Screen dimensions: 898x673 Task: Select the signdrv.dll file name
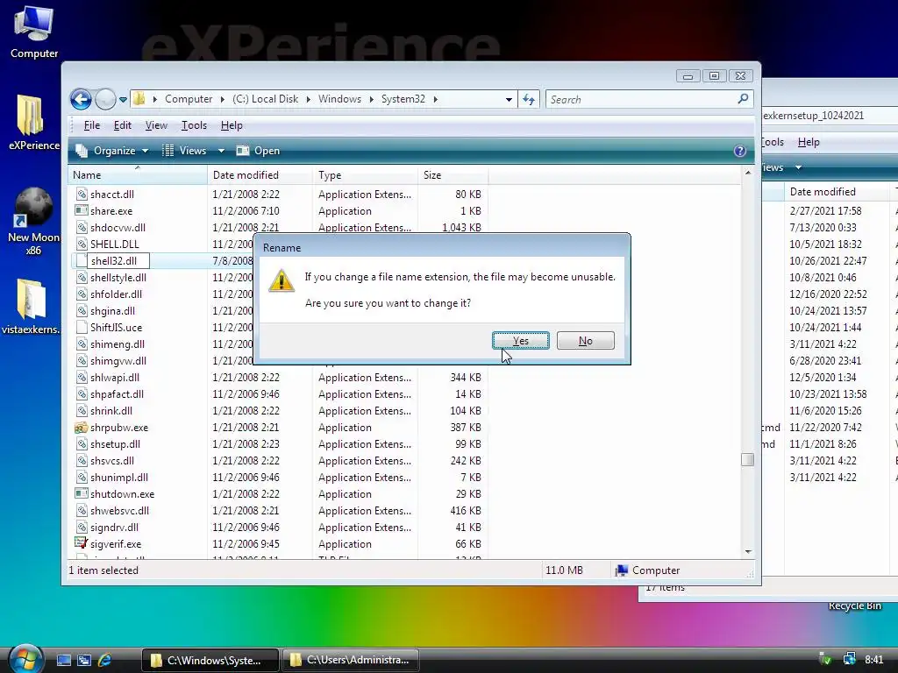[x=115, y=527]
